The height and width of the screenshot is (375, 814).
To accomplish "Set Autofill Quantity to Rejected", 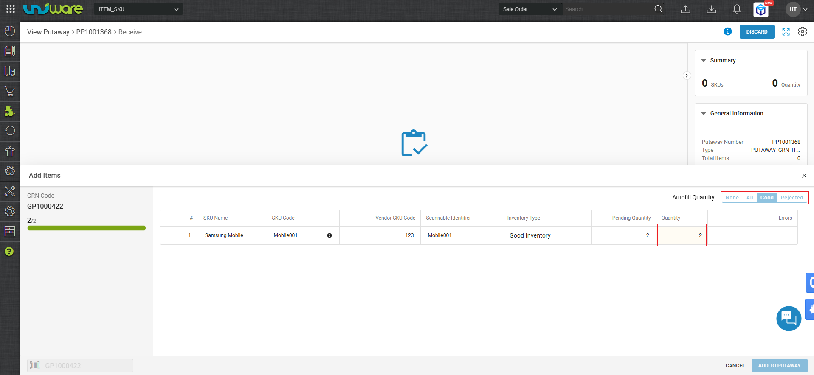I will point(792,198).
